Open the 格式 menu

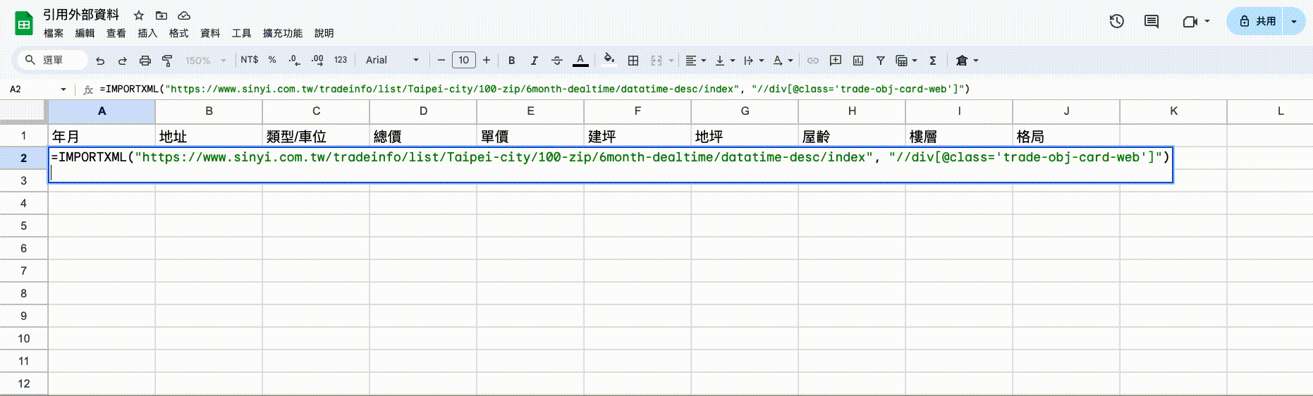pyautogui.click(x=178, y=33)
